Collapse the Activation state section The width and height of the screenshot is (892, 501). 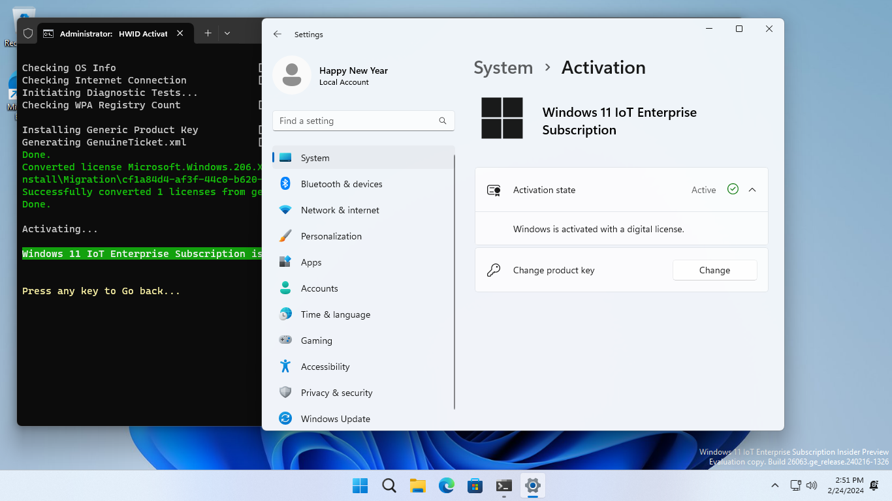(752, 190)
